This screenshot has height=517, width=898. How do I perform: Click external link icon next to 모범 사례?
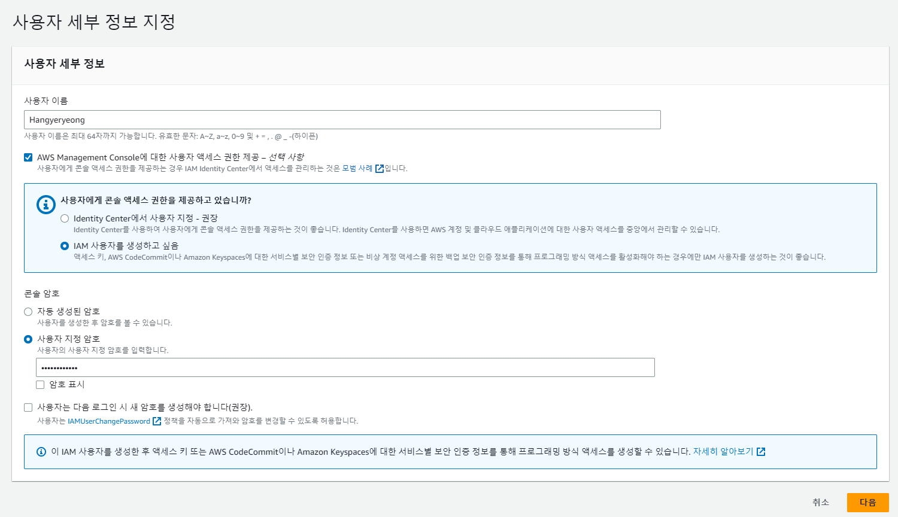point(379,169)
